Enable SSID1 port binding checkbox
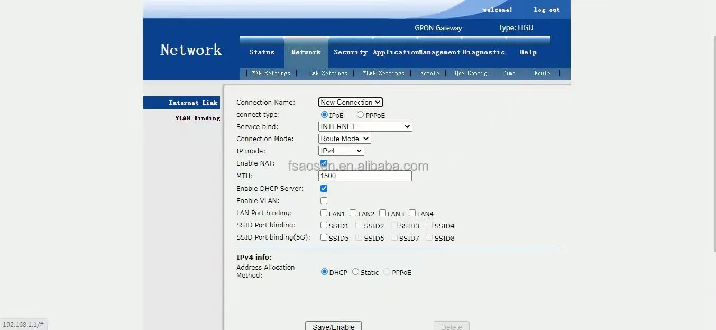The width and height of the screenshot is (716, 330). tap(324, 225)
